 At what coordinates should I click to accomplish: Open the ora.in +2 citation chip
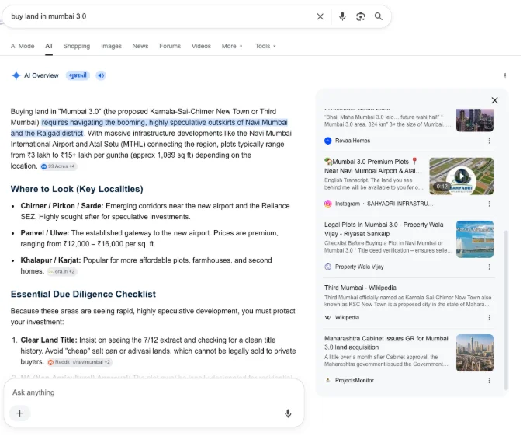62,271
